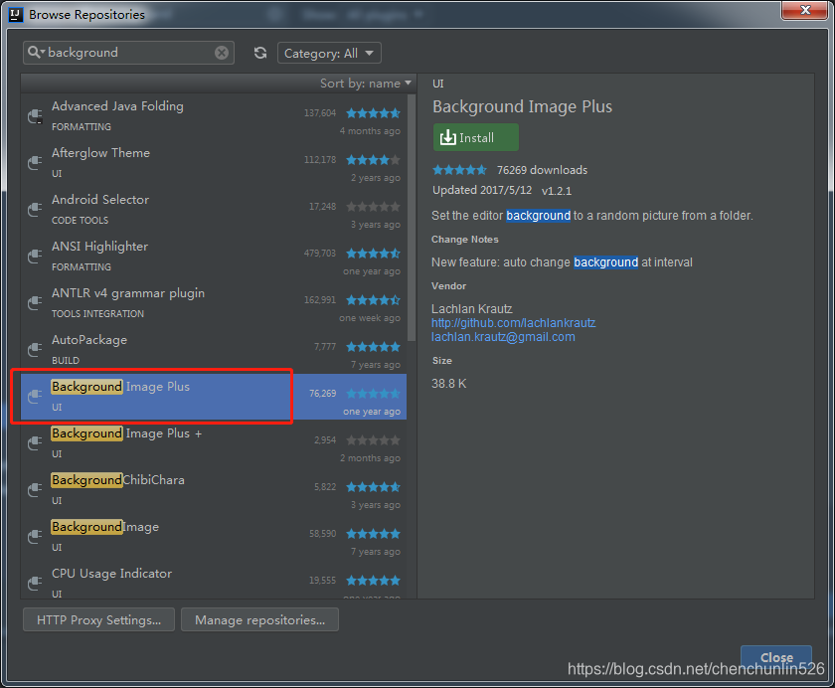The width and height of the screenshot is (835, 688).
Task: Click the BackgroundChibiChara plugin icon
Action: click(x=35, y=490)
